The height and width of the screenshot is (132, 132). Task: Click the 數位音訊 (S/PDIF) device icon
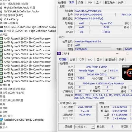[x=1, y=31]
